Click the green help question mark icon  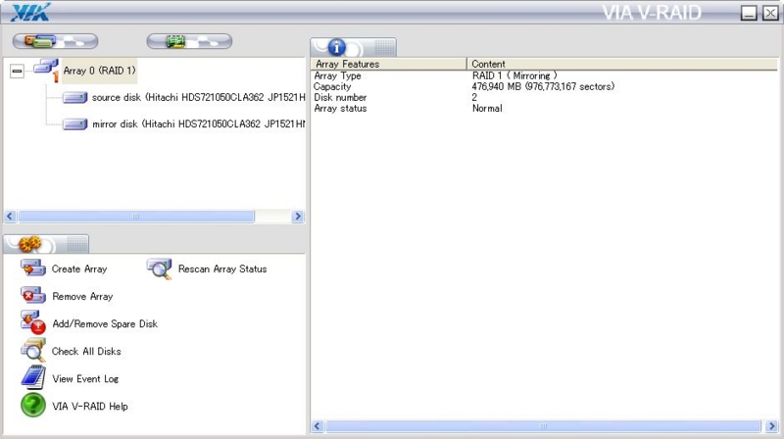pyautogui.click(x=33, y=405)
